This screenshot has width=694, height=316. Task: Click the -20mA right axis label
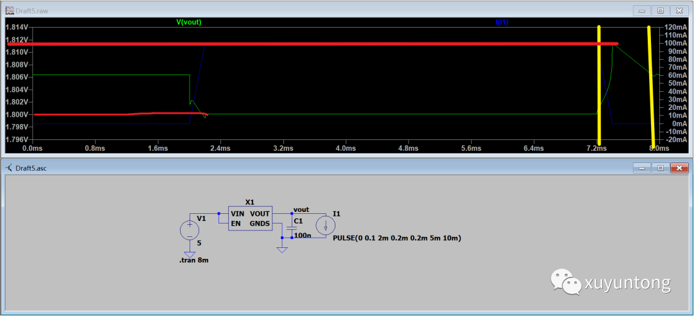pos(675,139)
